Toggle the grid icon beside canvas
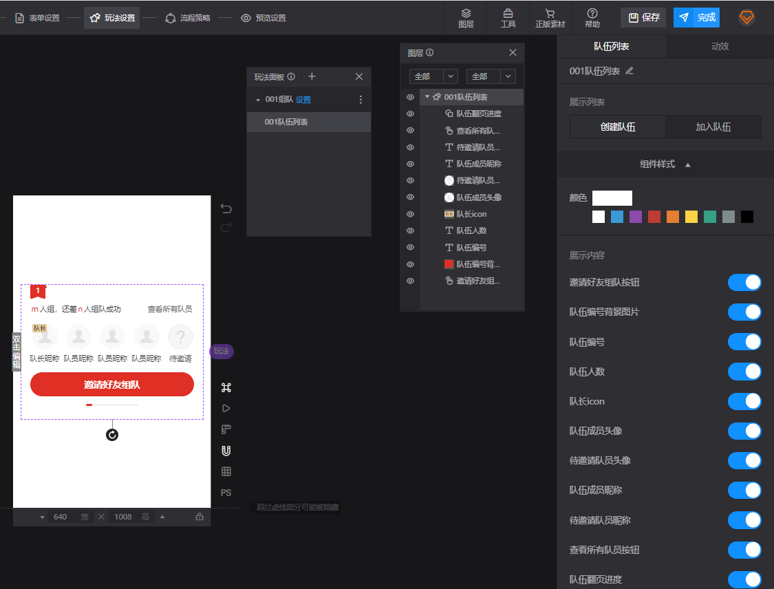774x589 pixels. tap(226, 471)
